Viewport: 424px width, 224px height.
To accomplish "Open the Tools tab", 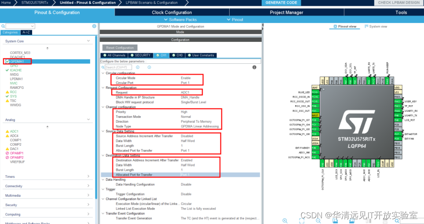I will (x=401, y=12).
